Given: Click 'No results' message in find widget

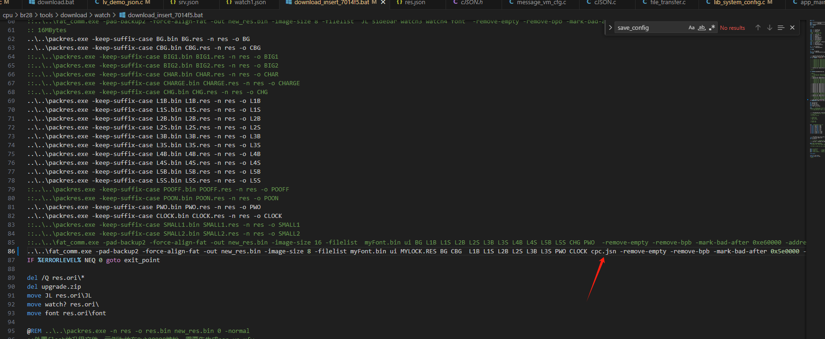Looking at the screenshot, I should click(x=732, y=28).
